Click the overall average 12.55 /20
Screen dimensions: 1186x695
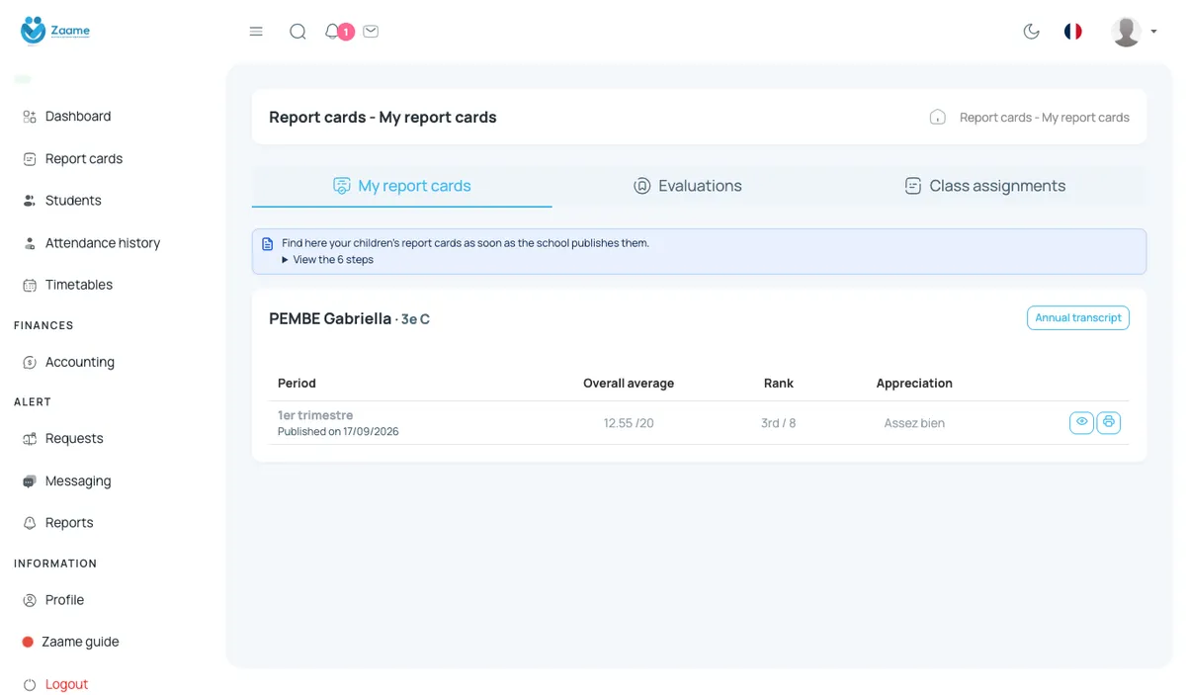[x=629, y=423]
